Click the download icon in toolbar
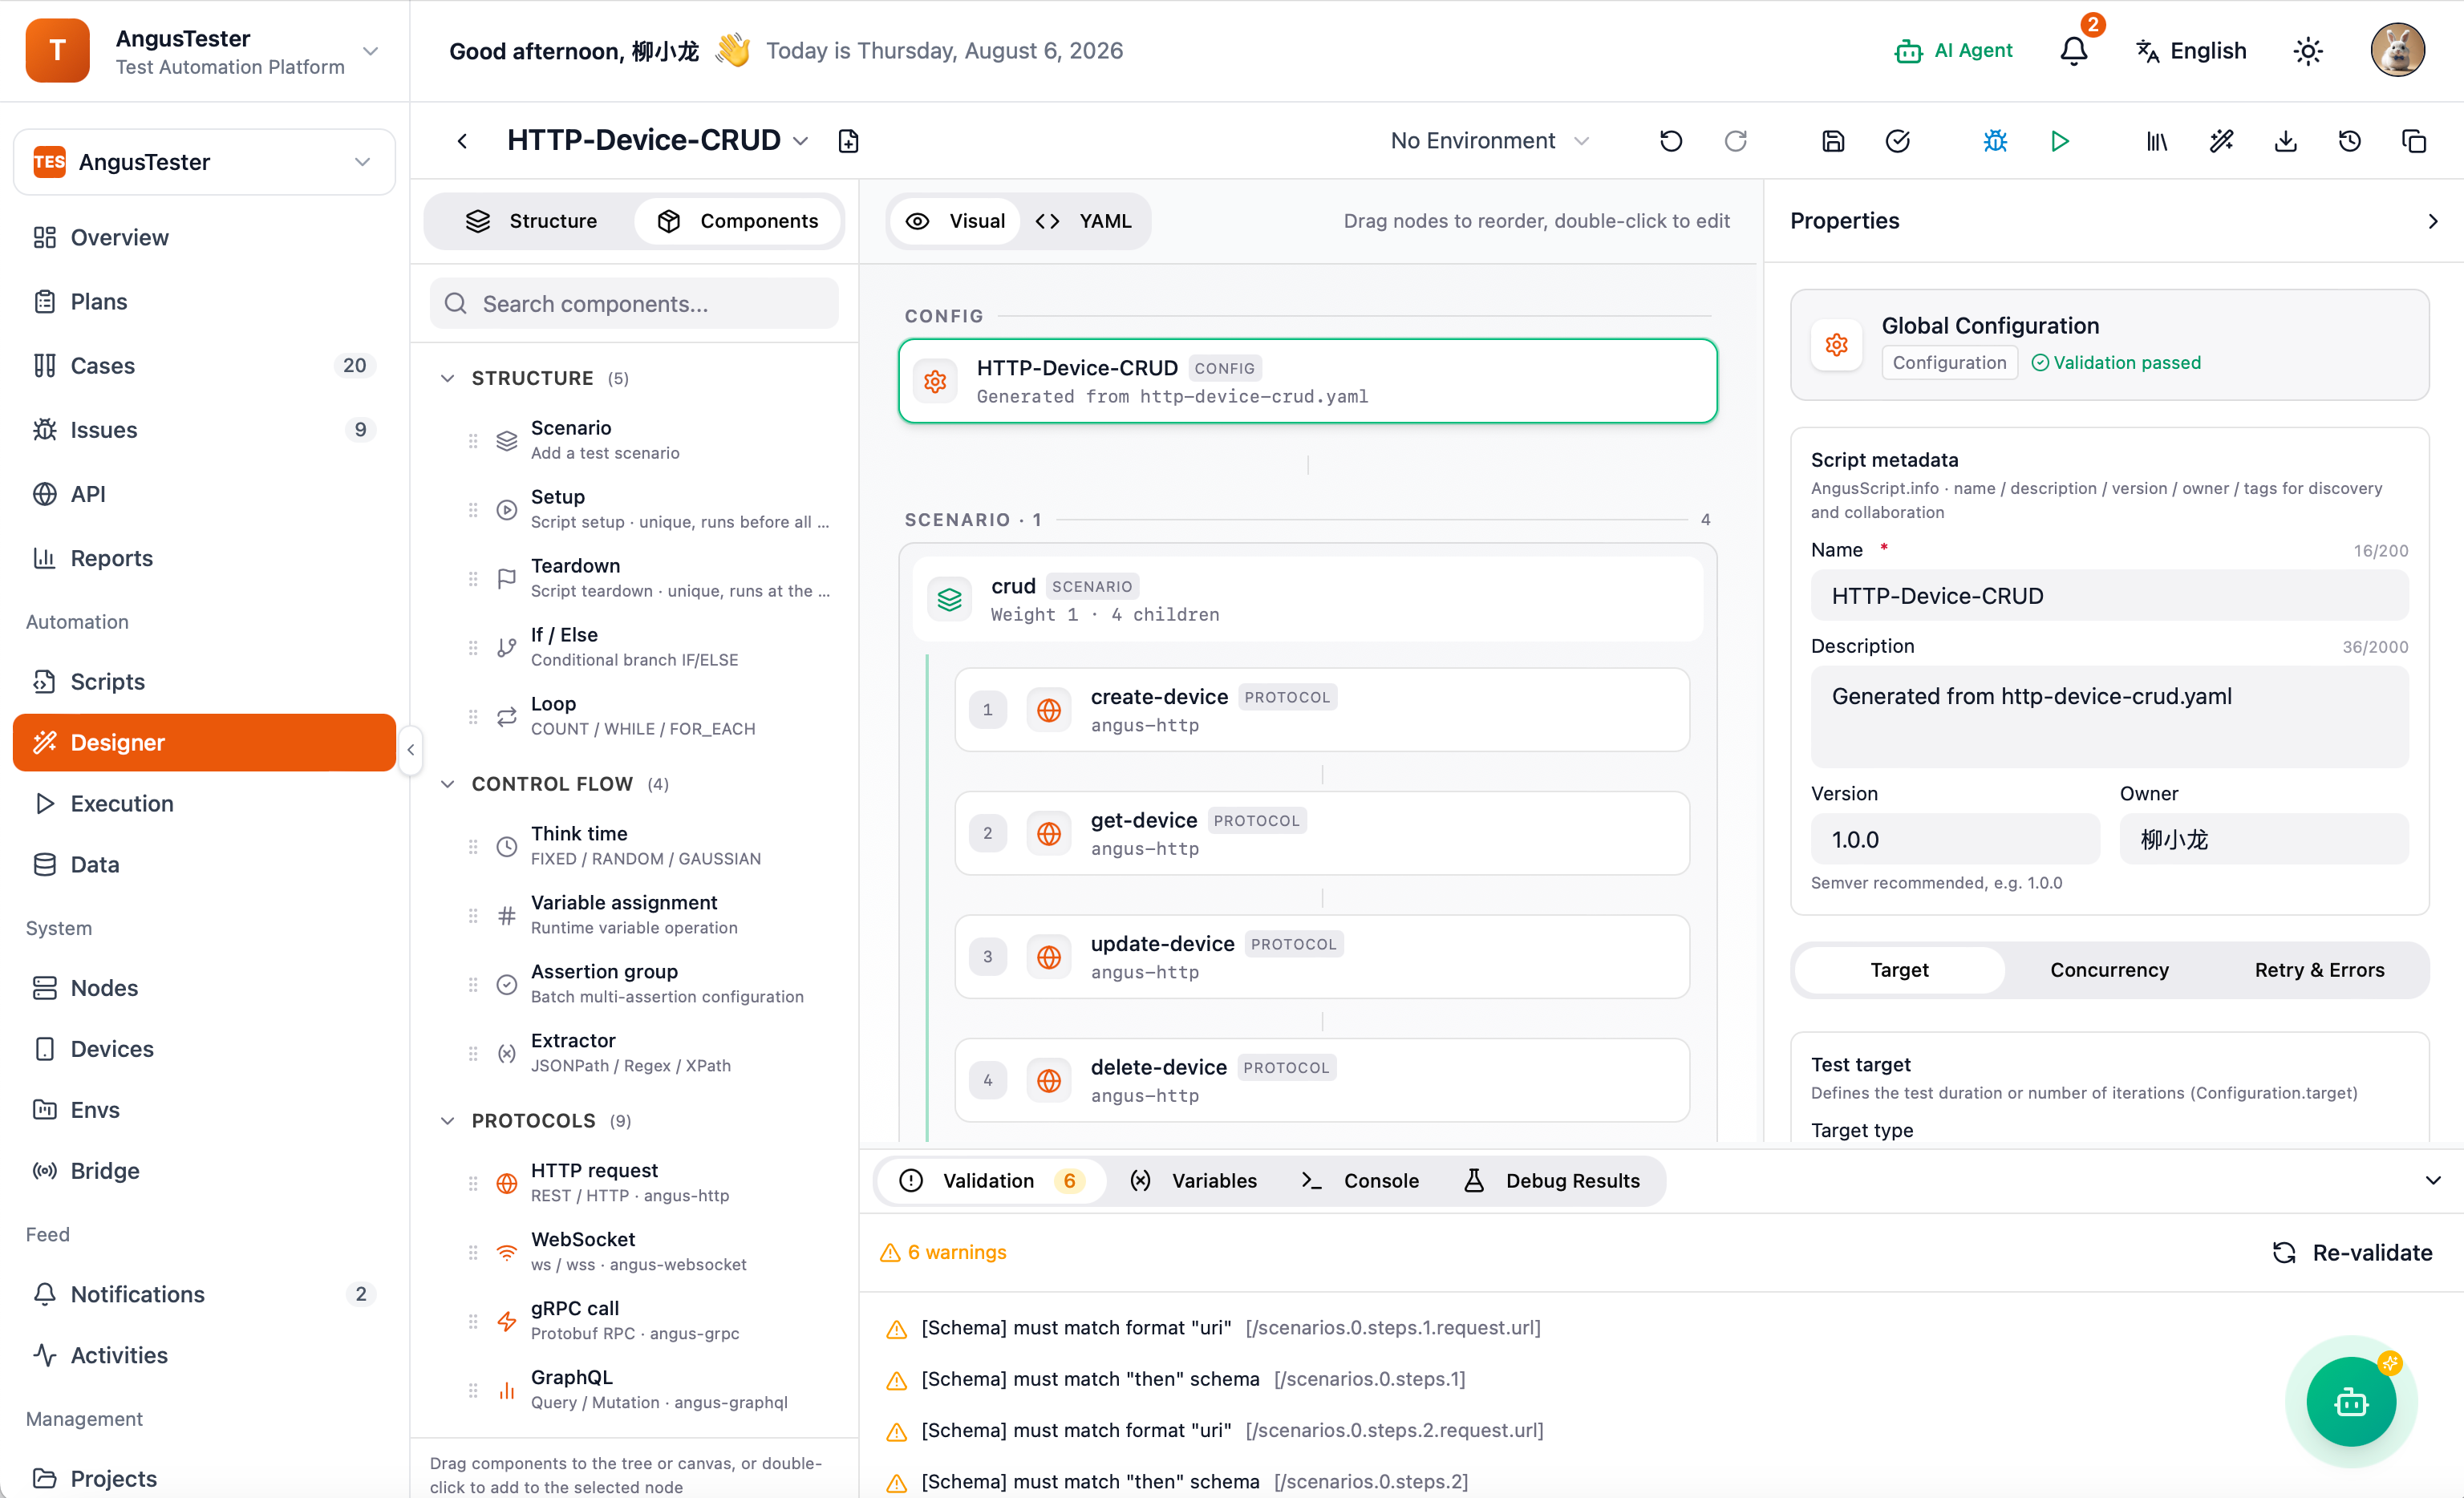Screen dimensions: 2464x1498 coord(2286,141)
